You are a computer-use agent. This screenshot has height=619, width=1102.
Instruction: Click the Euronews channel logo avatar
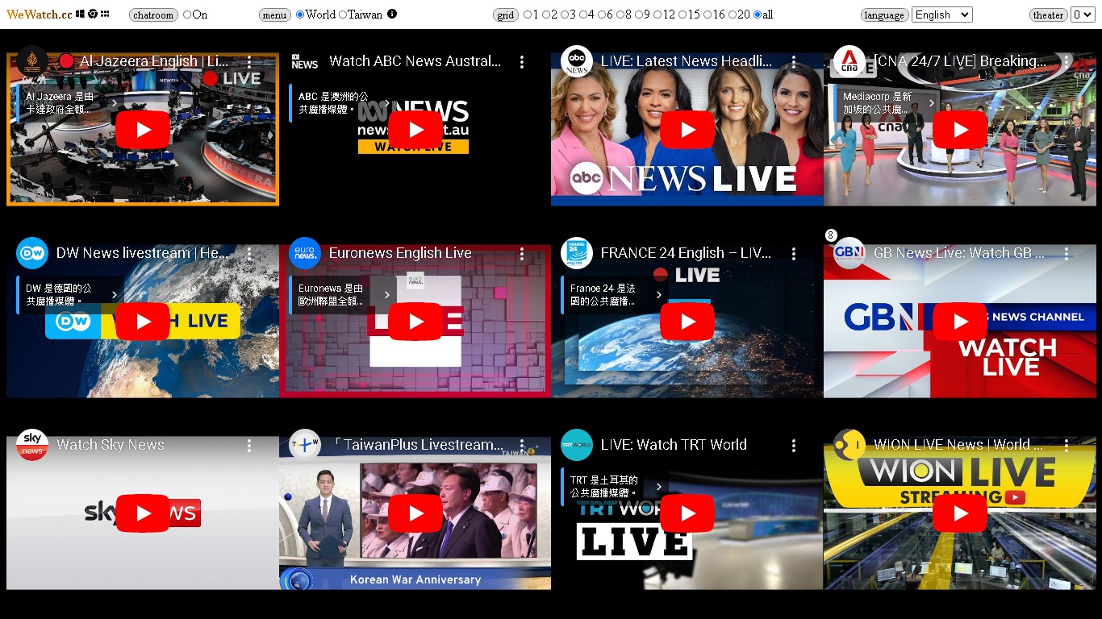(305, 253)
